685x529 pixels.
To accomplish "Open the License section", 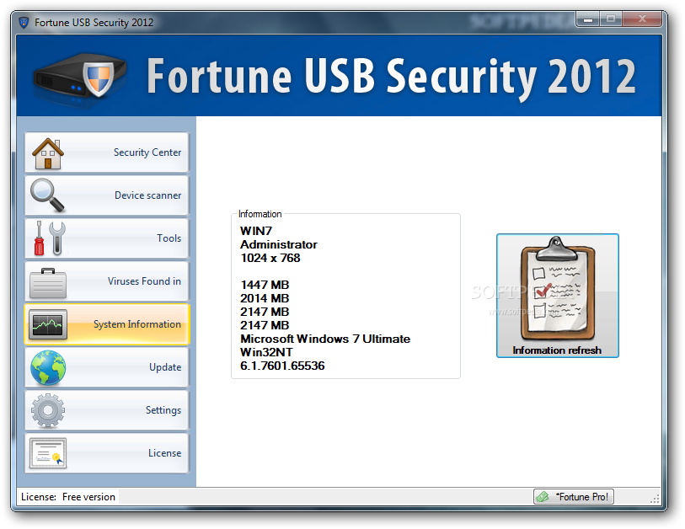I will 107,453.
